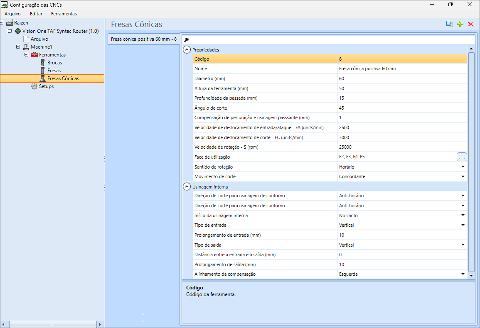480x328 pixels.
Task: Click the Fresas Cônicas cutter icon
Action: 42,78
